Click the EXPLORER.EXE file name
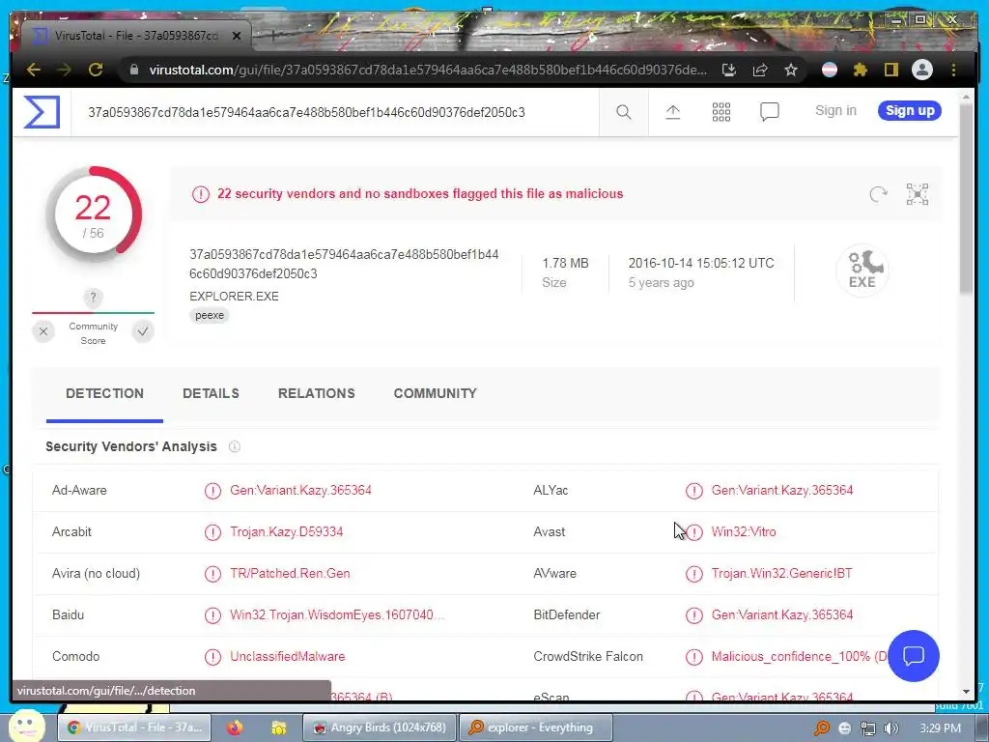This screenshot has width=989, height=742. (234, 296)
